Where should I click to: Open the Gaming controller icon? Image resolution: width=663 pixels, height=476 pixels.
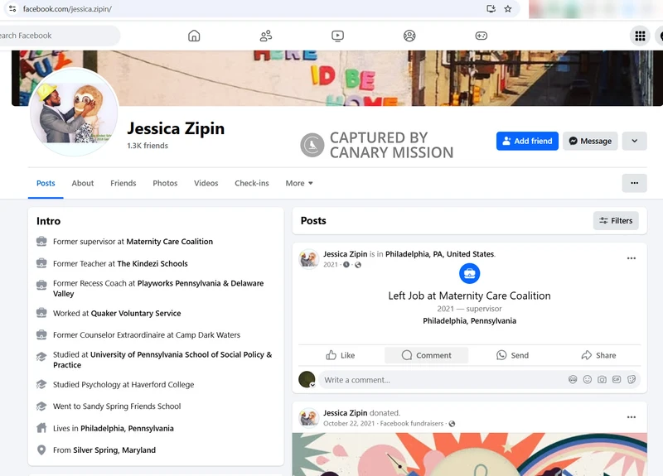point(482,36)
